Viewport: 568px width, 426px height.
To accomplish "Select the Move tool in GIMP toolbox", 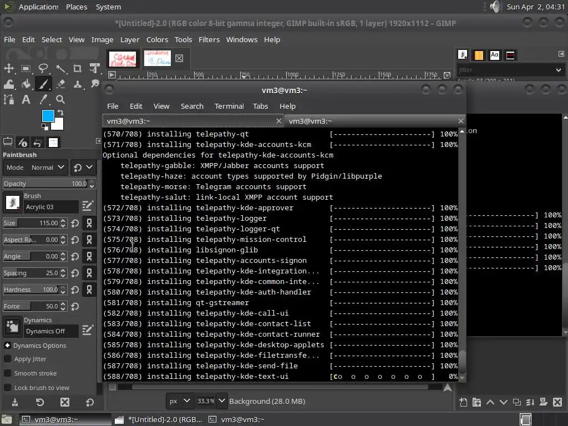I will [9, 68].
